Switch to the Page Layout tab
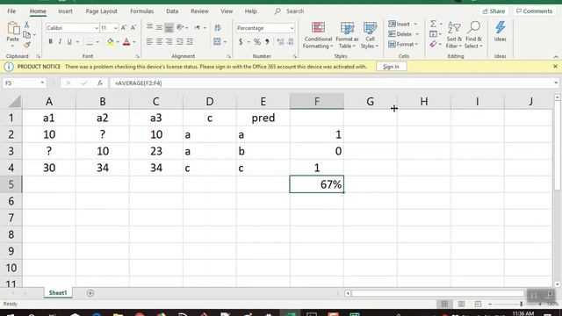 [102, 11]
